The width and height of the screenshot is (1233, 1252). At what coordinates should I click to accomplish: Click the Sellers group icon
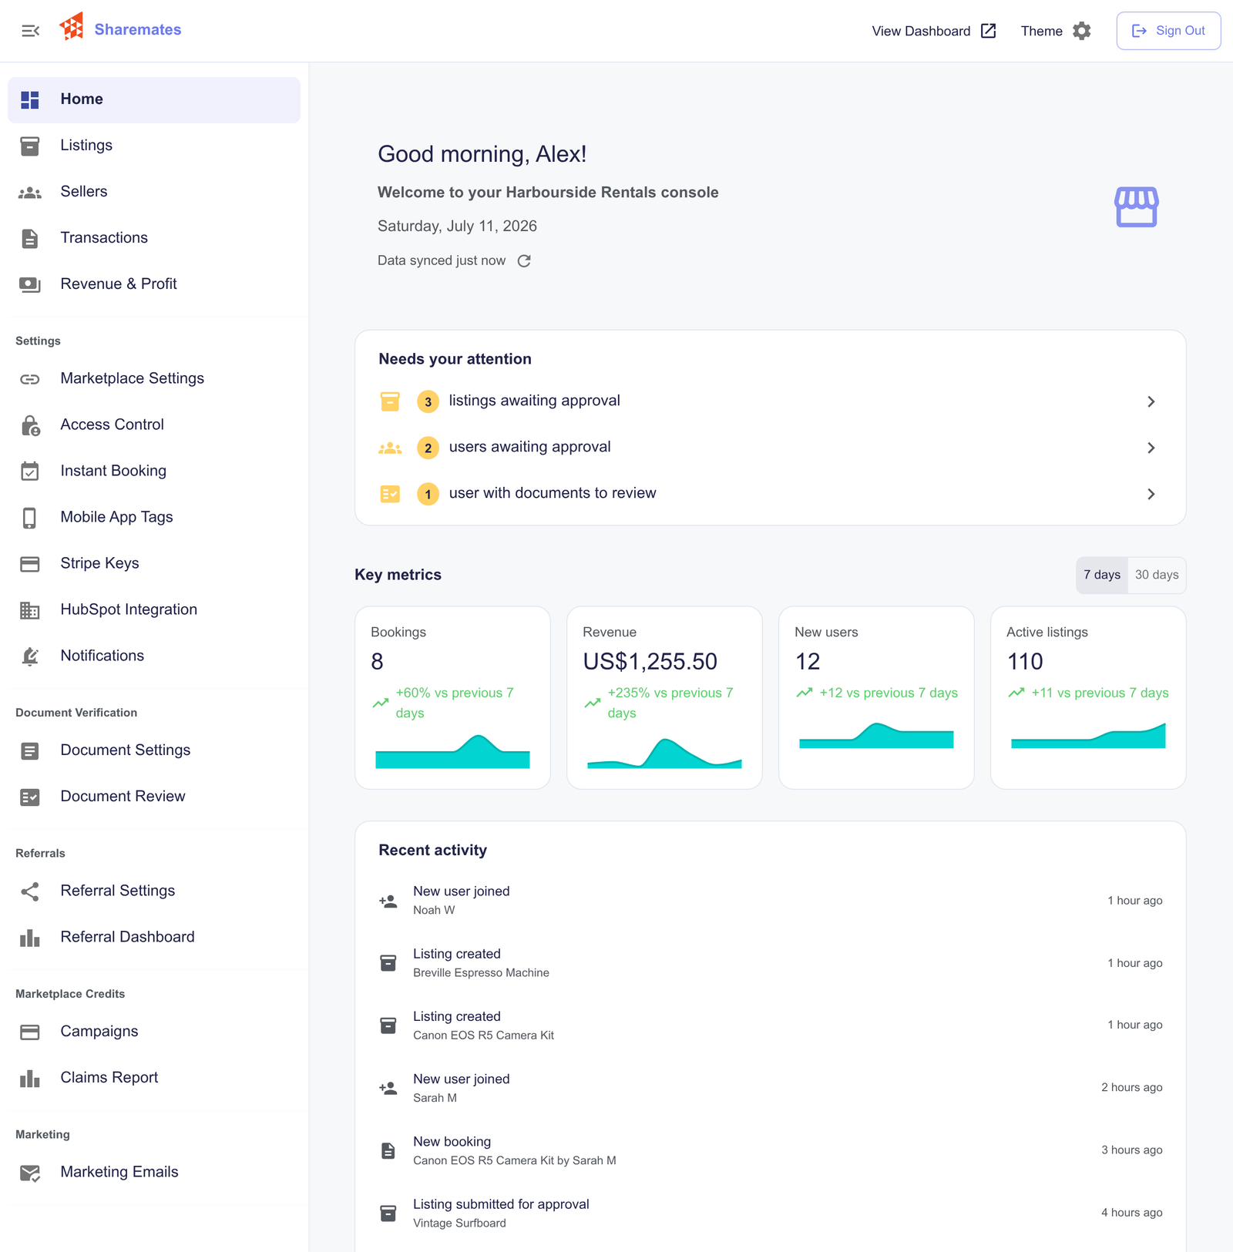(30, 193)
